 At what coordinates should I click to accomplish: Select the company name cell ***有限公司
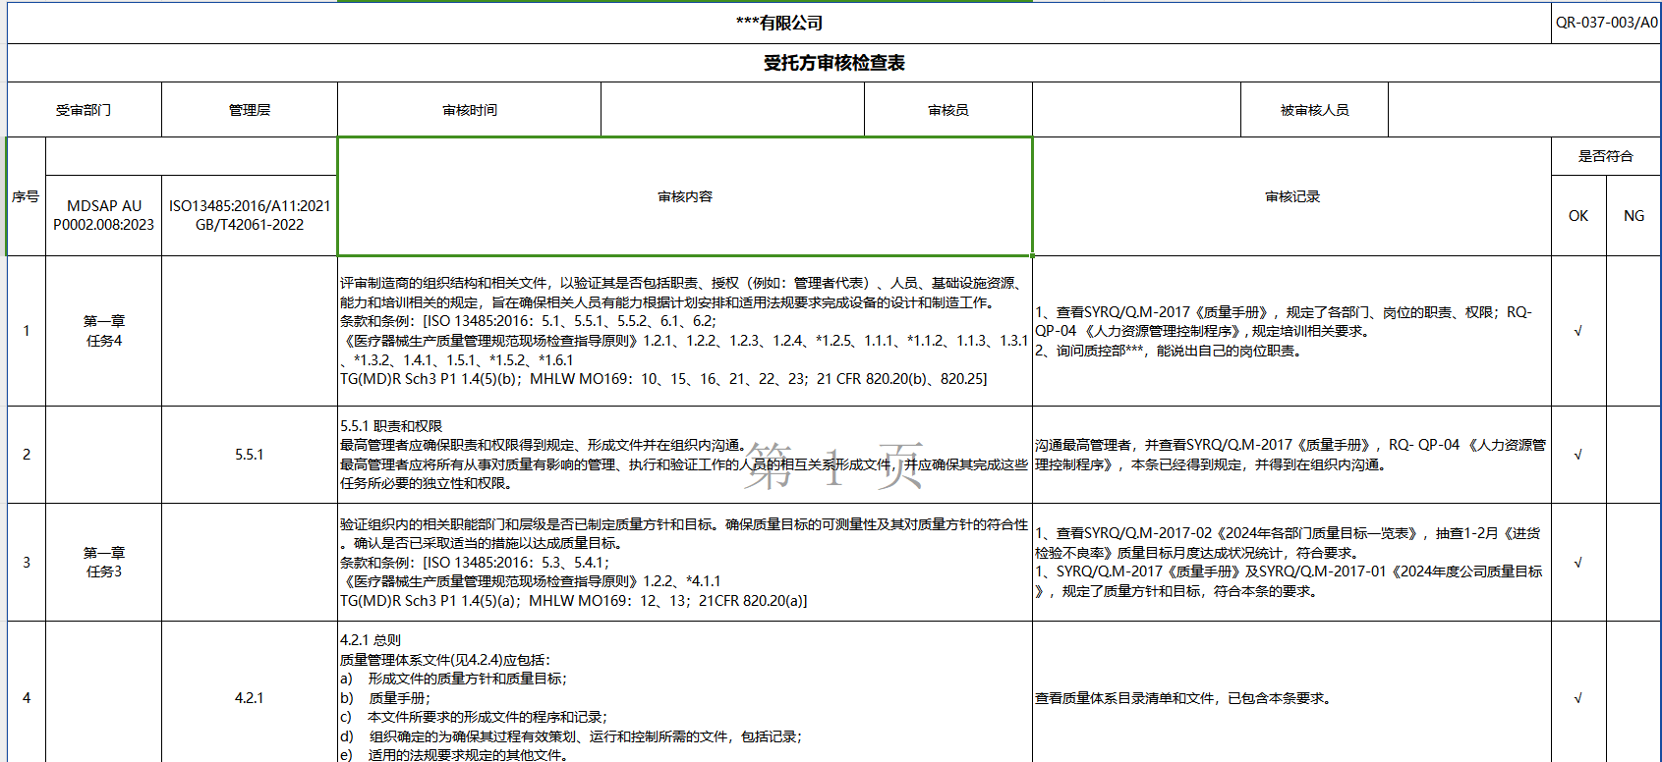click(778, 23)
